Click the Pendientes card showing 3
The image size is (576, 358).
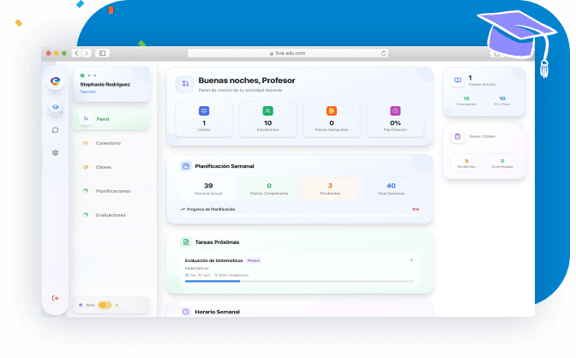[330, 188]
